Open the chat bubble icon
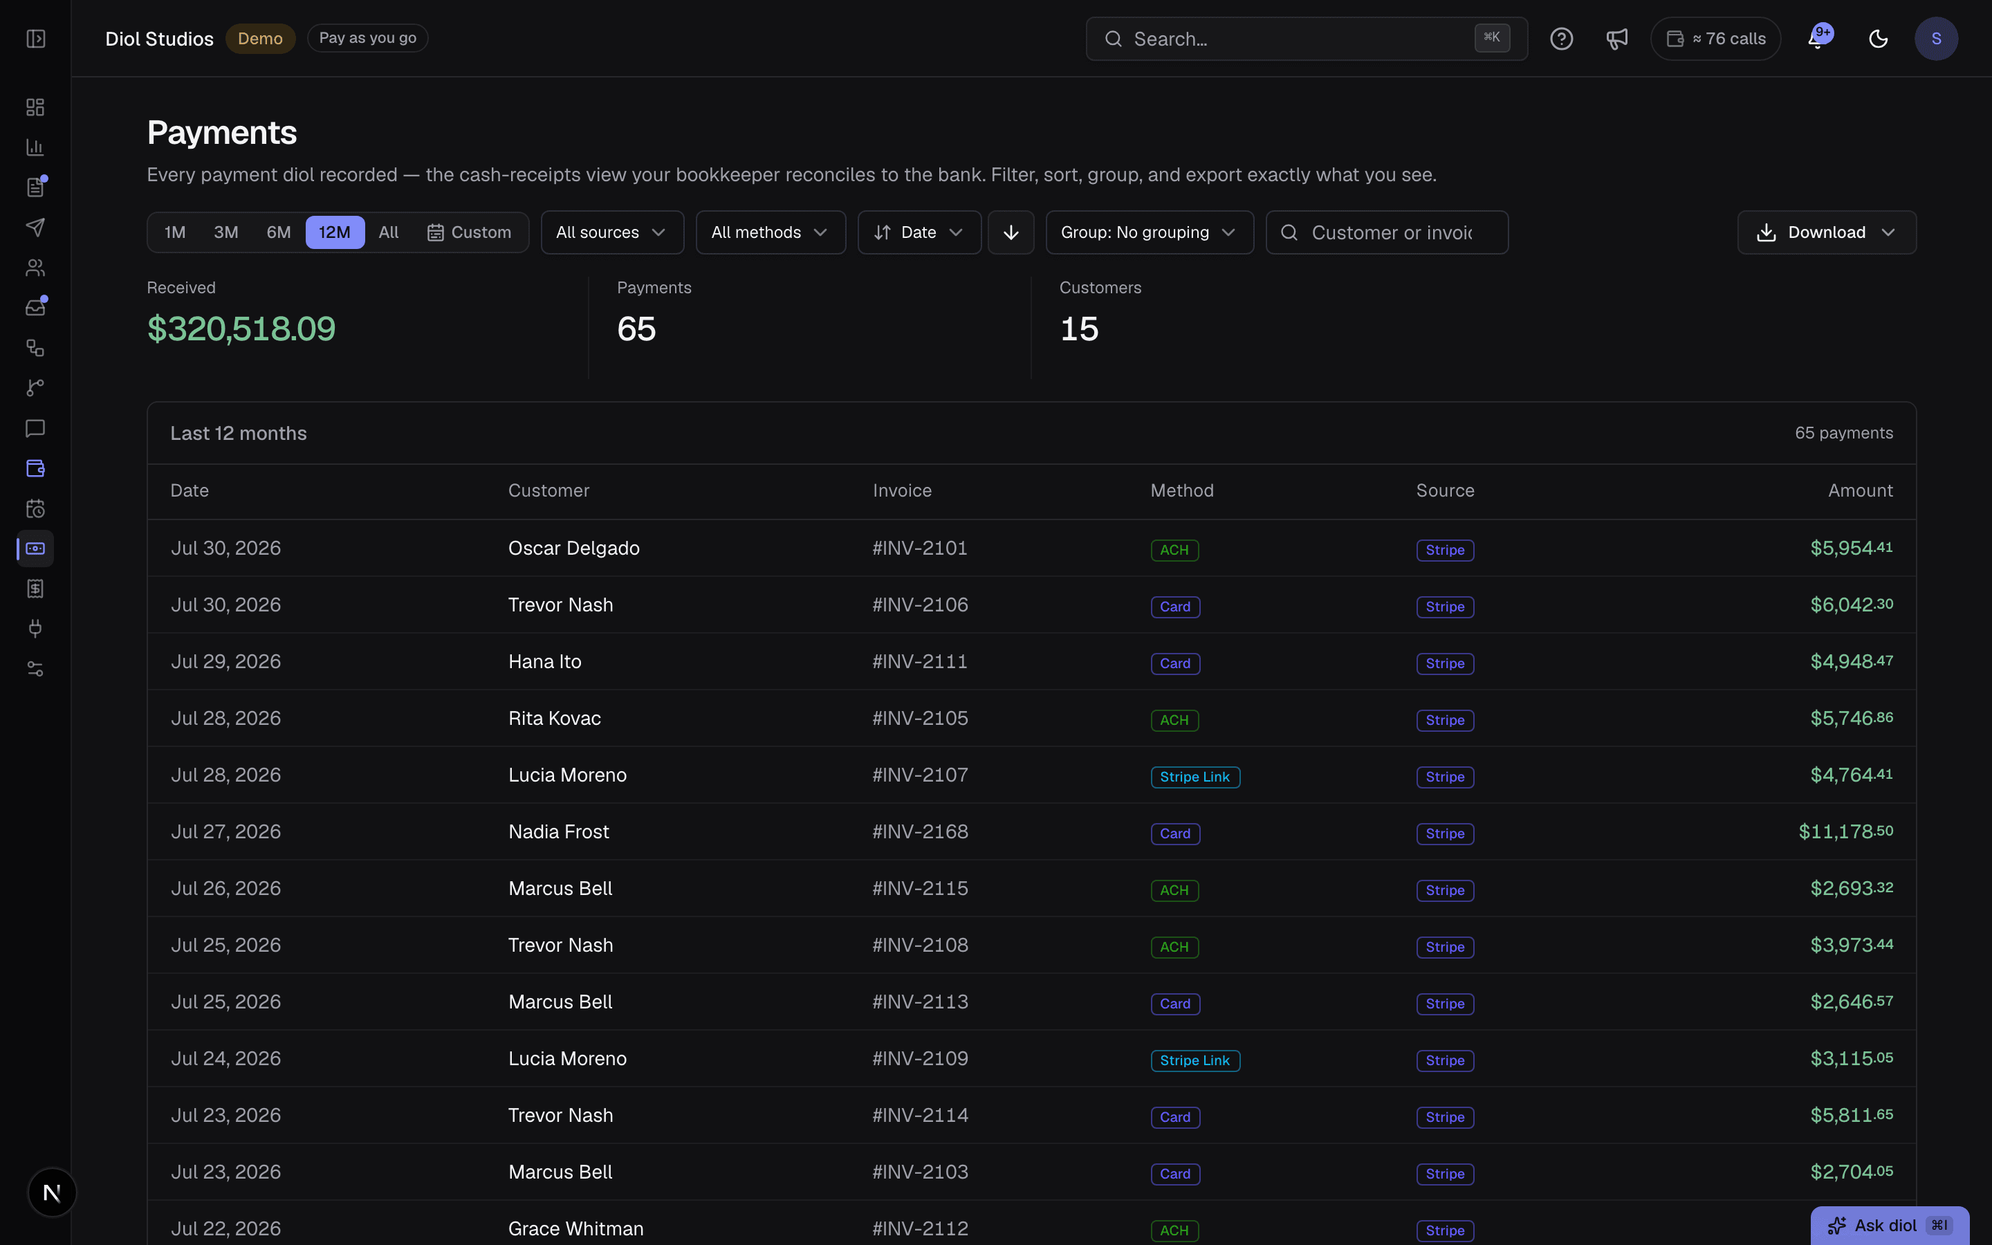 [35, 428]
